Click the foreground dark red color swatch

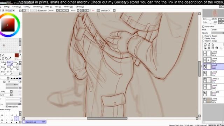(x=17, y=55)
